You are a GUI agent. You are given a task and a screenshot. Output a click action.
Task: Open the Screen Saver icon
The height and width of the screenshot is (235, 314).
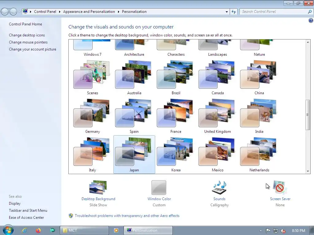click(x=280, y=187)
